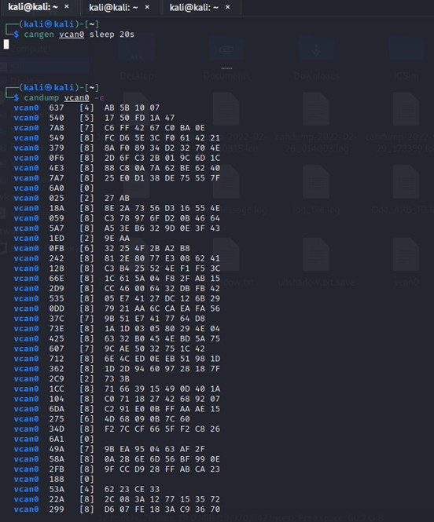434x522 pixels.
Task: Select the first active kali@kali tab
Action: coord(33,7)
